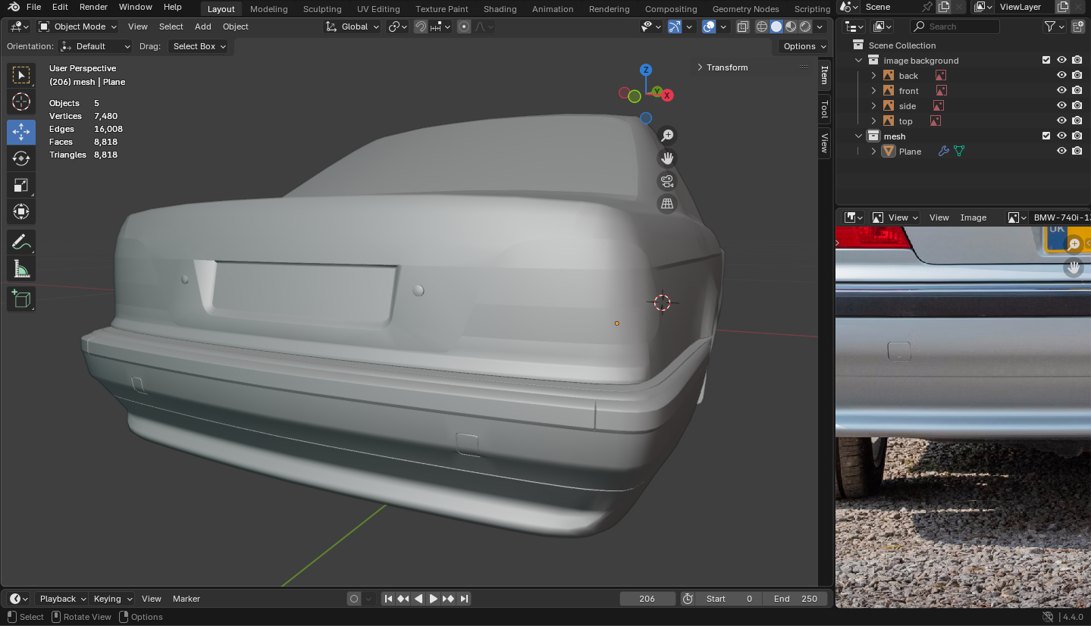Hide the back image in outliner
This screenshot has height=626, width=1091.
point(1061,76)
